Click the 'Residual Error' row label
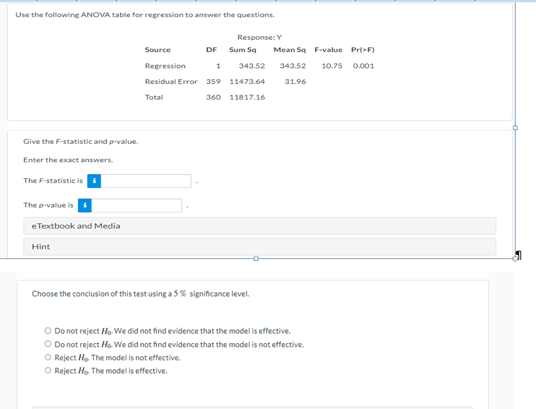Screen dimensions: 536x409 pos(171,82)
